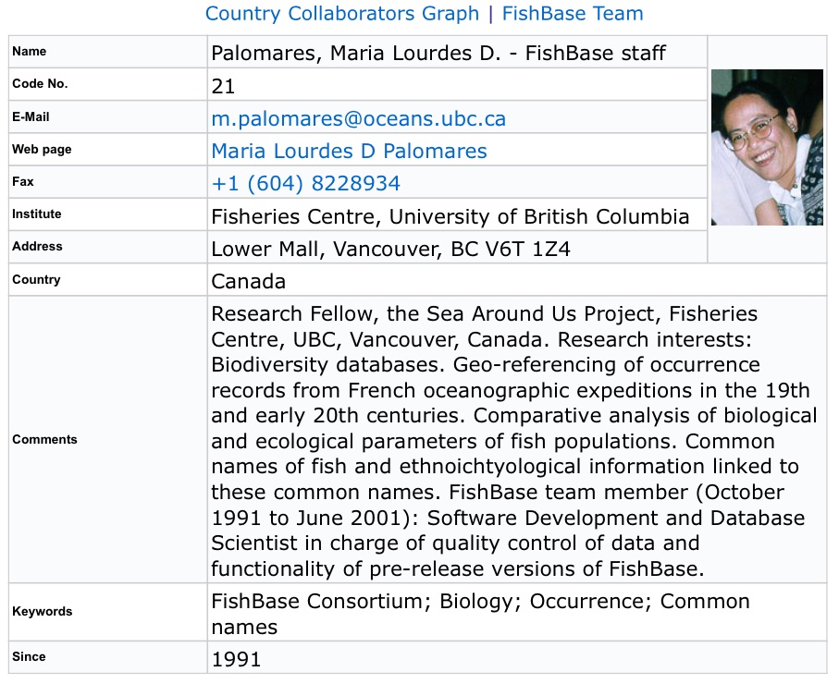The width and height of the screenshot is (839, 696).
Task: Click the Comments row label
Action: click(x=44, y=439)
